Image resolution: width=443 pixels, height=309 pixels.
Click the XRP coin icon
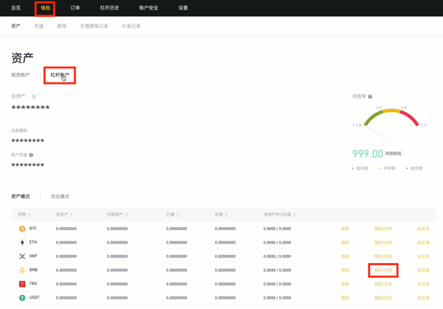[22, 256]
